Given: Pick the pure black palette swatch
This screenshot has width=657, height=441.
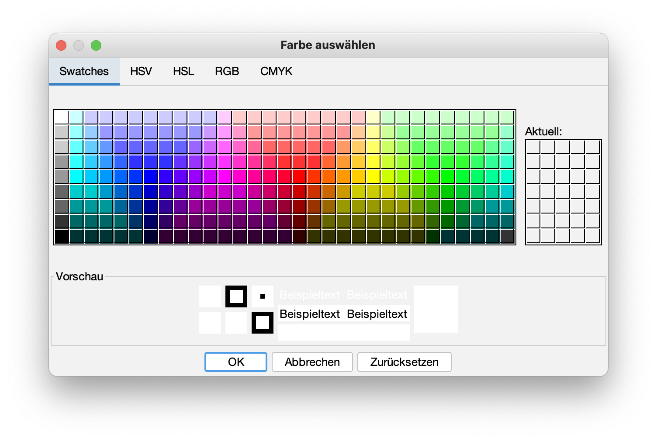Looking at the screenshot, I should (x=62, y=236).
